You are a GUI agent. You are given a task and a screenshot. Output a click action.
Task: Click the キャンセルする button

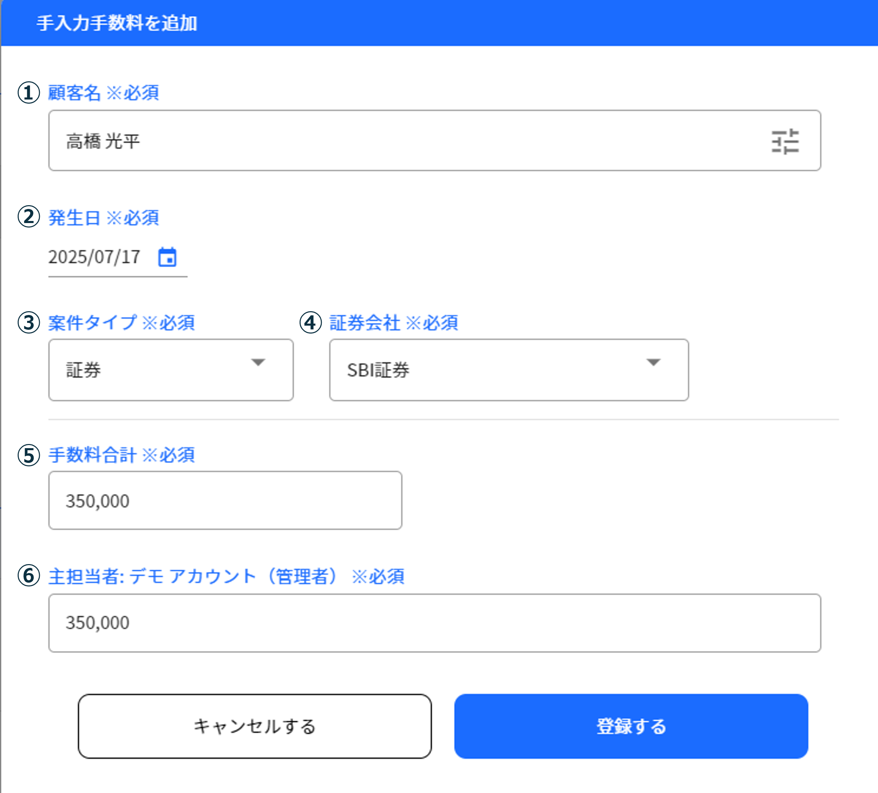[x=255, y=726]
